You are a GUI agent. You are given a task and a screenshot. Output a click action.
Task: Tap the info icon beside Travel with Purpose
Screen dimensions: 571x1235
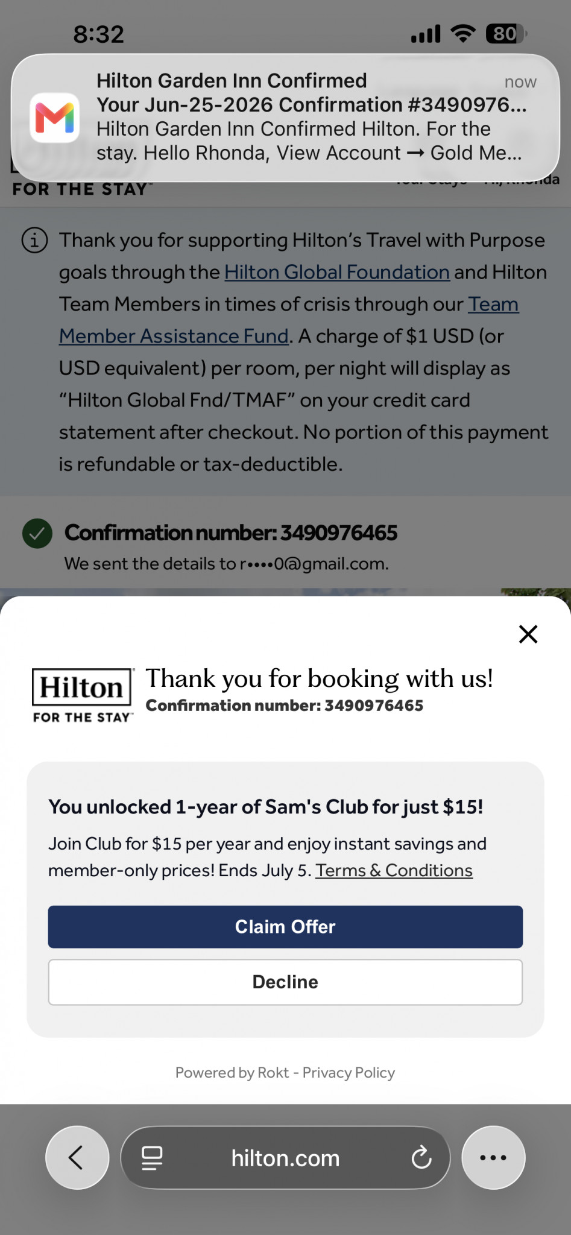click(x=34, y=241)
